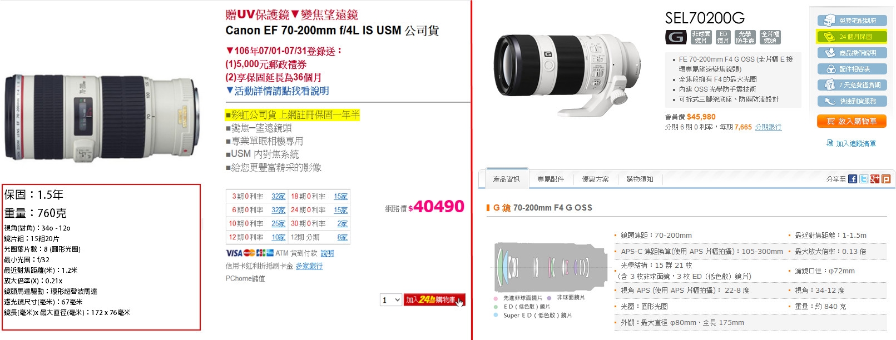This screenshot has height=340, width=896.
Task: Open the 配件相容表 accessory compatibility chart
Action: tap(852, 69)
